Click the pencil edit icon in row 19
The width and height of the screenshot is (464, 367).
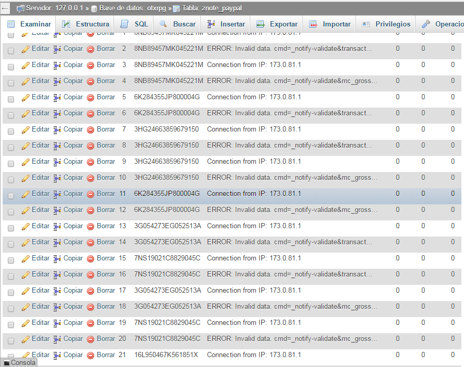(25, 323)
